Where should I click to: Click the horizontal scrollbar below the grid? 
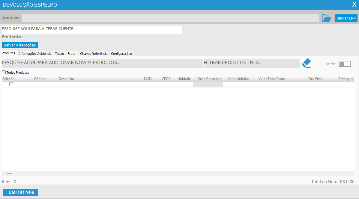pos(178,173)
